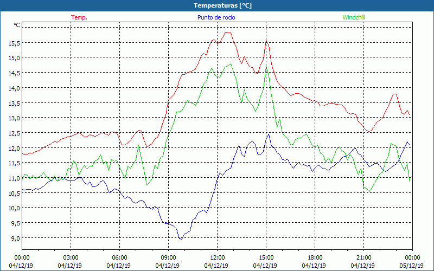This screenshot has height=271, width=434.
Task: Select the red 'Temp.' legend label
Action: 79,17
